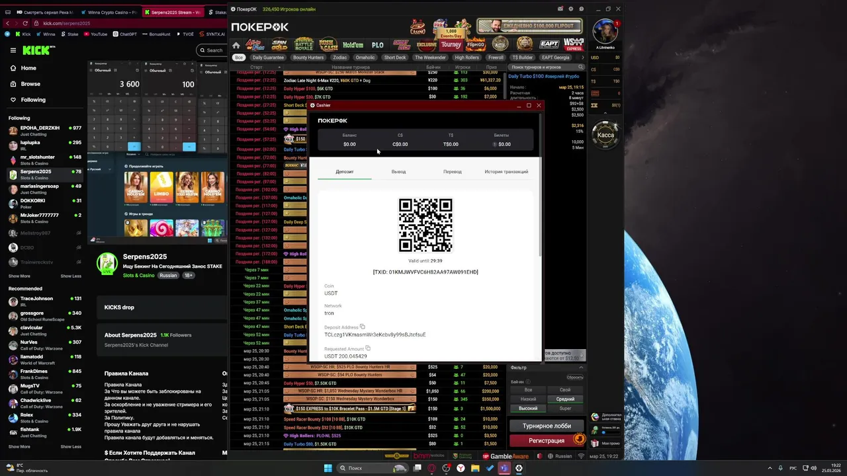Search tournaments and players field
Screen dimensions: 847x476
pos(546,67)
